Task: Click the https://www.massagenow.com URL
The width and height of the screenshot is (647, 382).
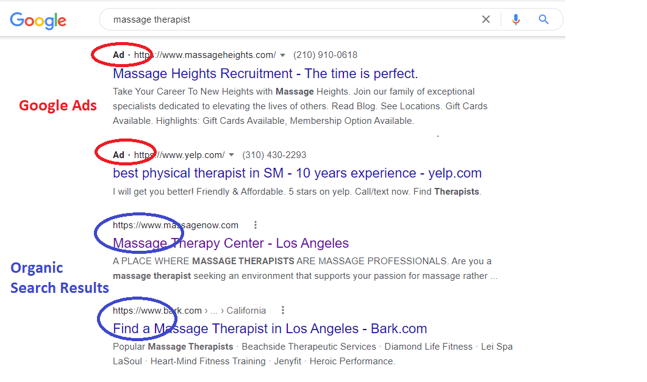Action: click(x=174, y=225)
